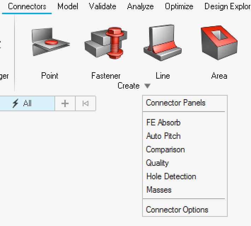Click the skip-to-start arrow icon
Viewport: 251px width, 226px height.
click(x=86, y=103)
